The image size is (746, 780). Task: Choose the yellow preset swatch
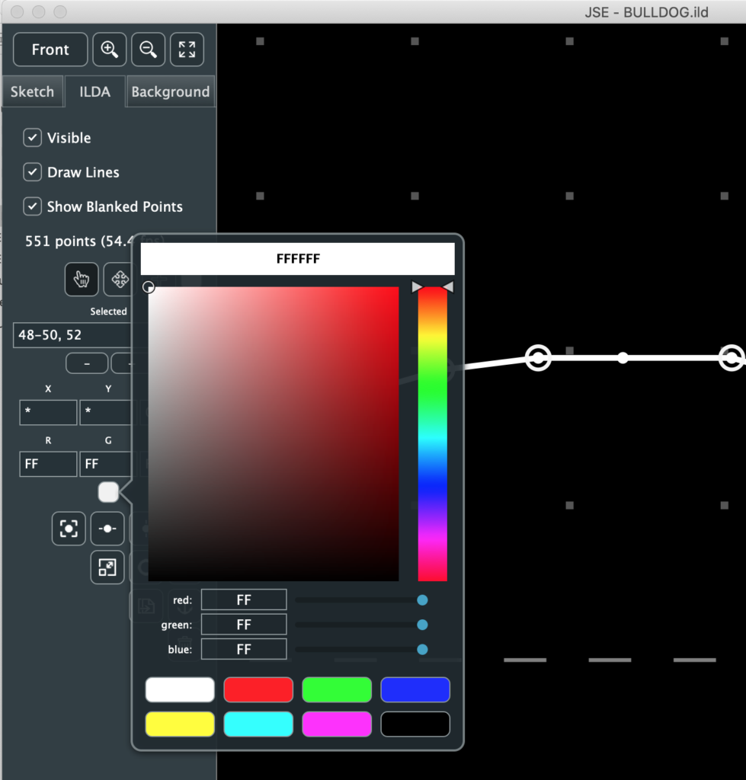(180, 724)
